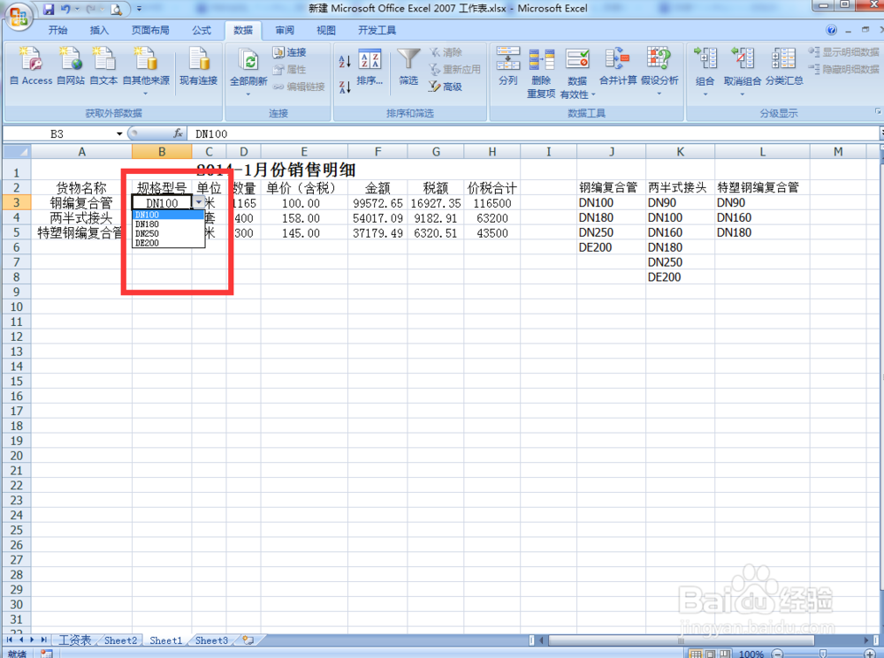Select cell with value 116500
Image resolution: width=884 pixels, height=658 pixels.
492,203
